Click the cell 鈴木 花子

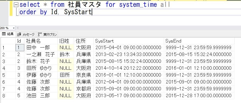click(x=41, y=61)
